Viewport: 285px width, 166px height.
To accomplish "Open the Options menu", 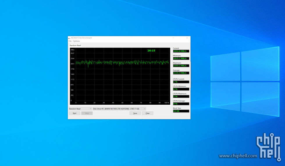I will [76, 41].
